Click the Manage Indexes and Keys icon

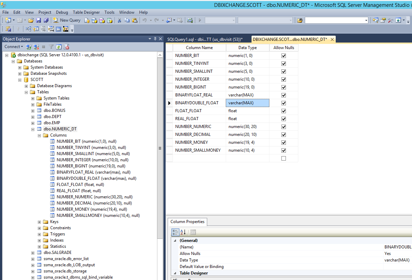click(x=36, y=29)
